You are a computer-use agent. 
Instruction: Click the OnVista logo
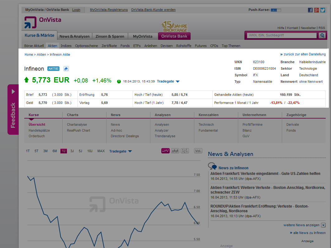tap(43, 22)
